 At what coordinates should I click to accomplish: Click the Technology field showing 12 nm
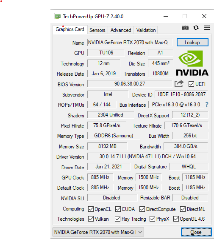(103, 63)
